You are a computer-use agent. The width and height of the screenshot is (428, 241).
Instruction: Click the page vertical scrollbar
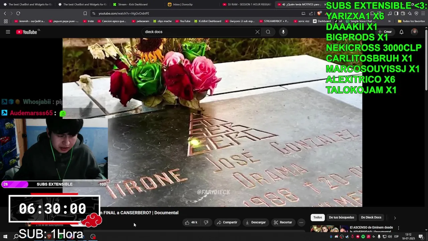426,60
